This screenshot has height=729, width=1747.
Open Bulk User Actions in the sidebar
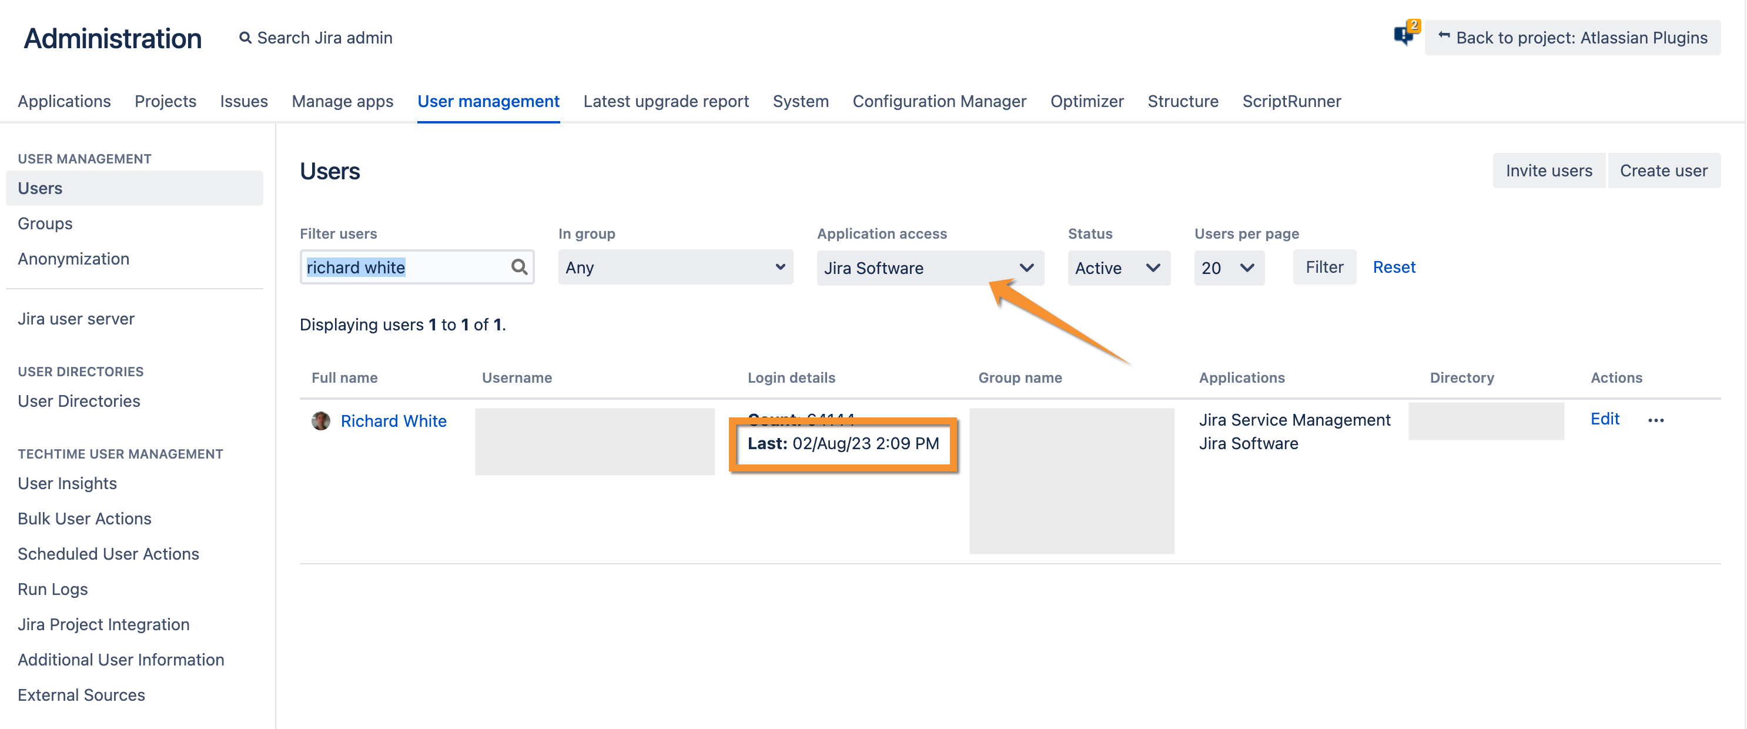[x=84, y=519]
